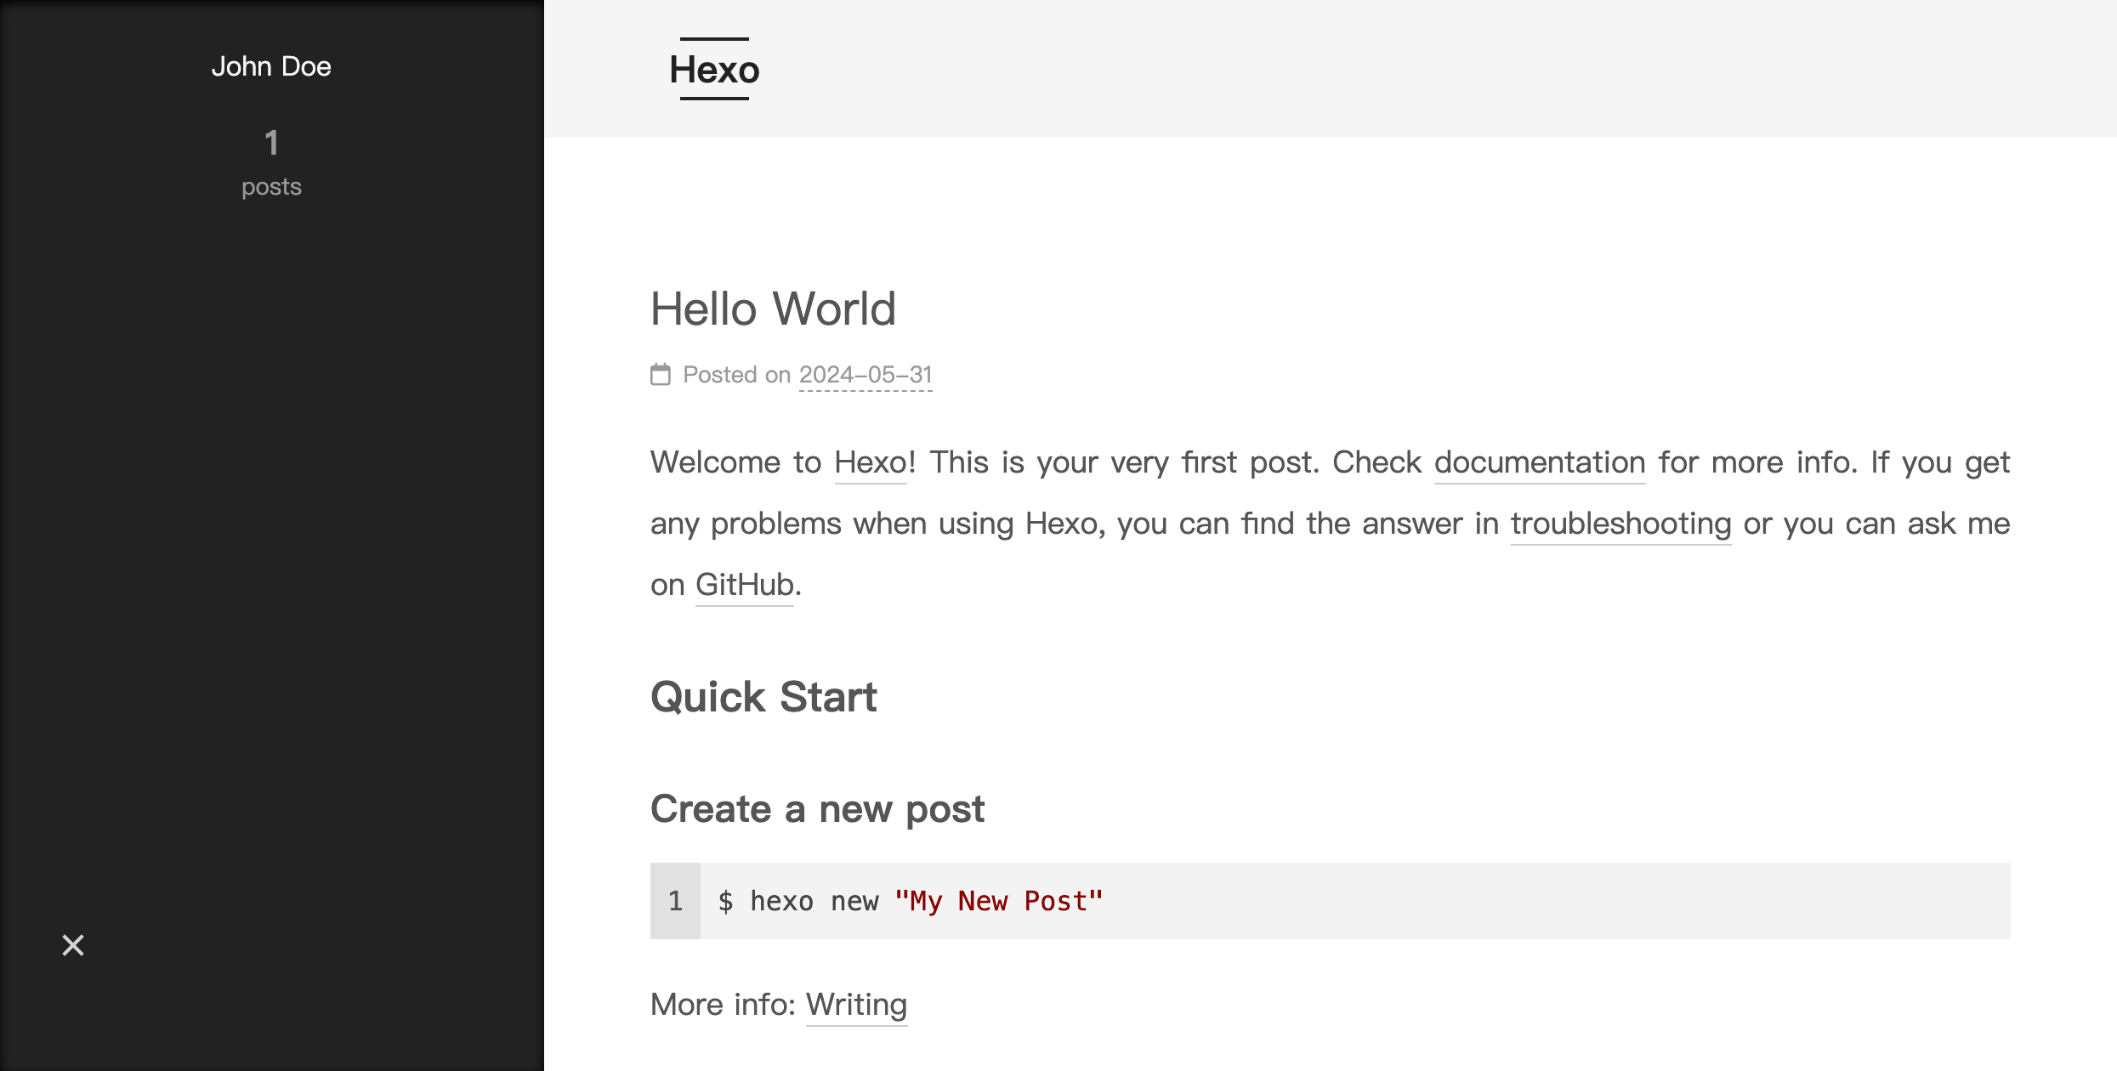Click line number 1 in code gutter
Screen dimensions: 2117x1071
click(x=675, y=901)
